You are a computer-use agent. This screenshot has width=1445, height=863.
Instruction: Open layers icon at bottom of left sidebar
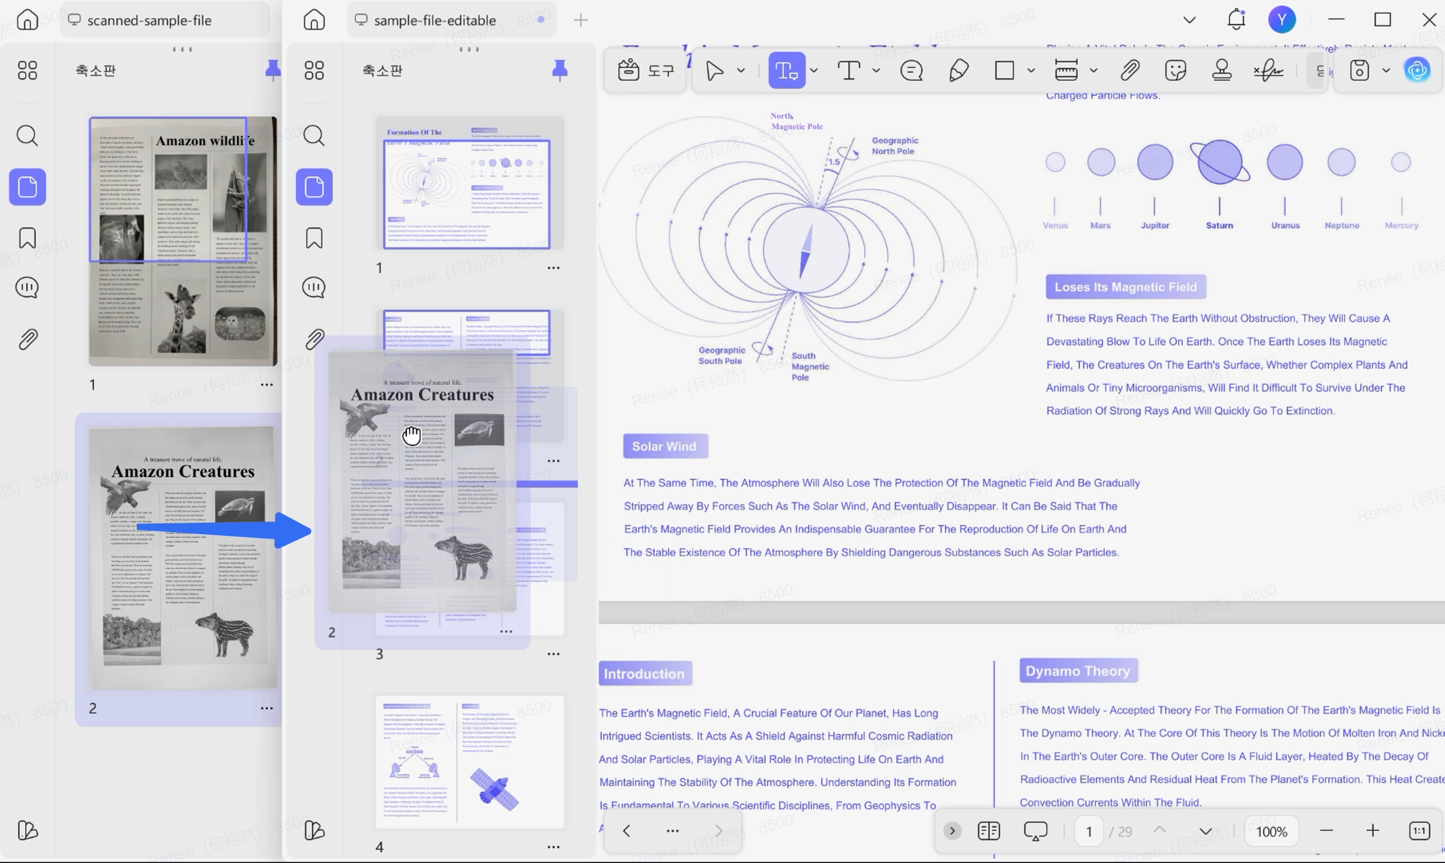pos(27,830)
